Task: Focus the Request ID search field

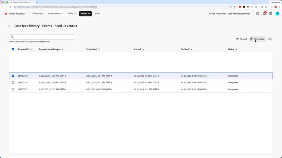Action: pos(42,37)
